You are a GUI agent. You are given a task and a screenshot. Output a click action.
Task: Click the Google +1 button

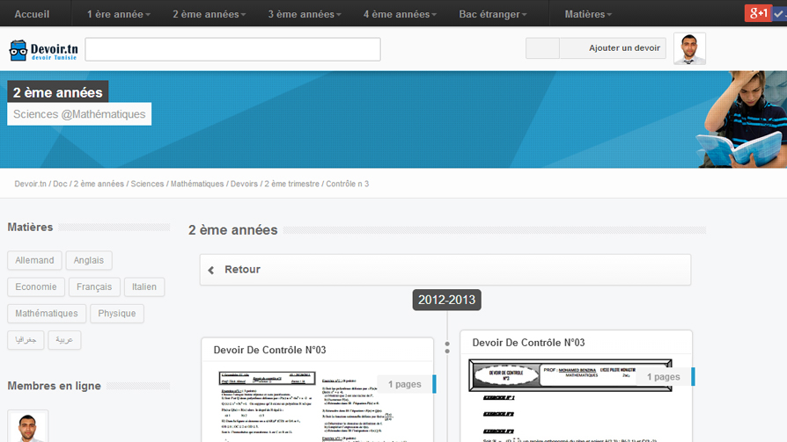point(758,13)
